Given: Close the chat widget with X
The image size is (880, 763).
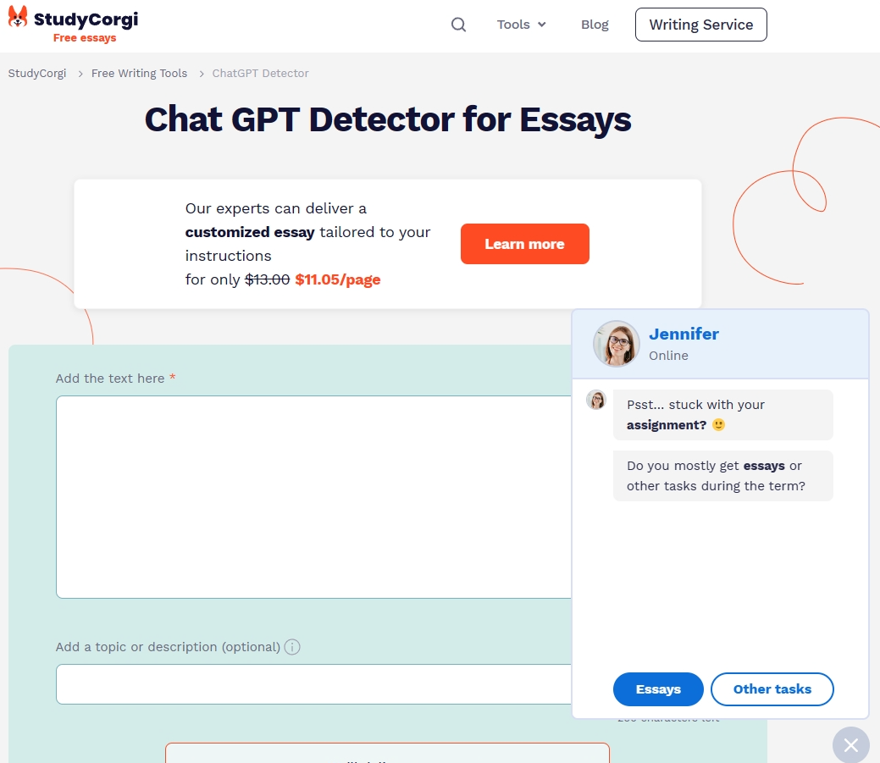Looking at the screenshot, I should pos(850,745).
